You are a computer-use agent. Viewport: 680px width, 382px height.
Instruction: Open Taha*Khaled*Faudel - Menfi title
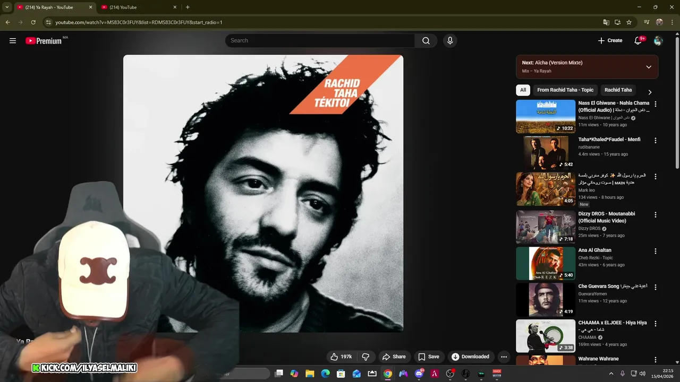(609, 140)
